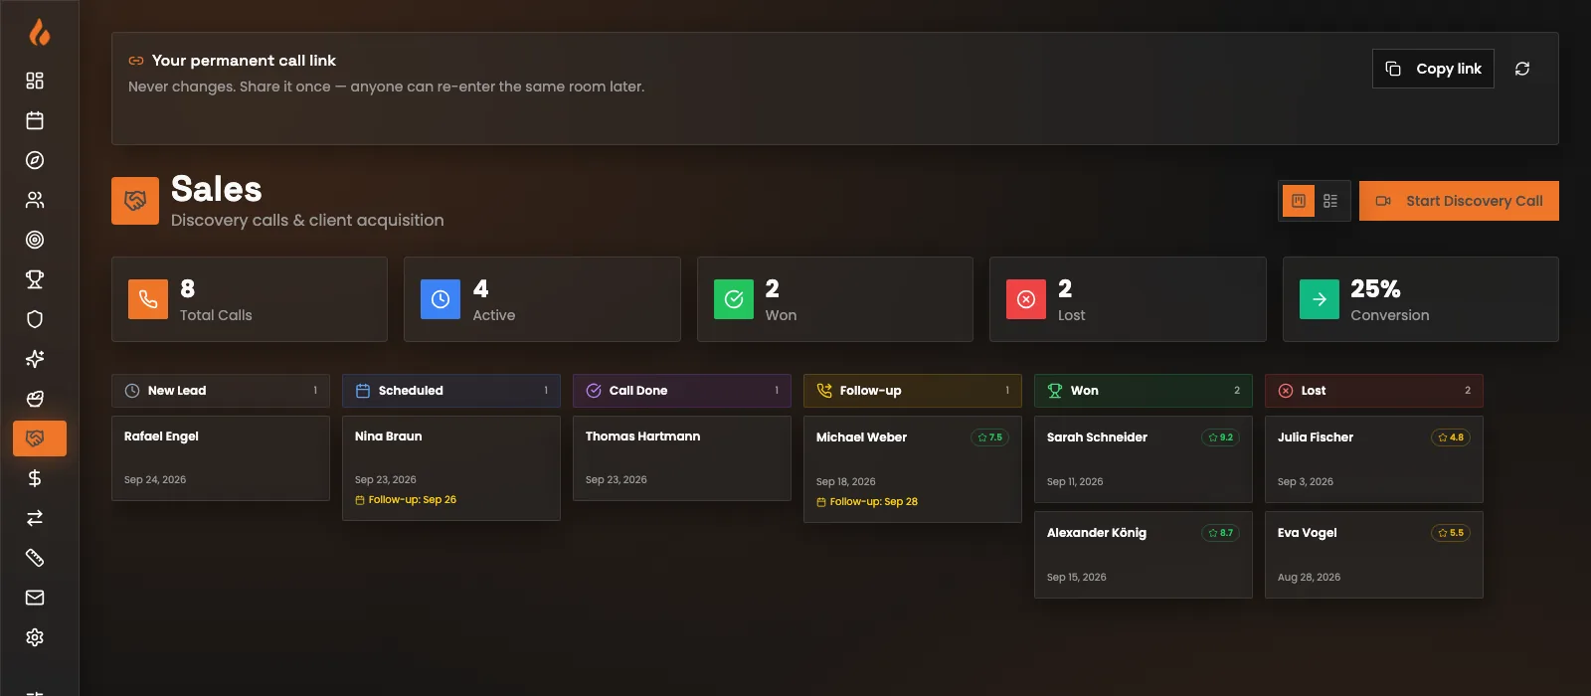Click the Aug 28, 2026 date text
The height and width of the screenshot is (696, 1591).
pyautogui.click(x=1309, y=577)
